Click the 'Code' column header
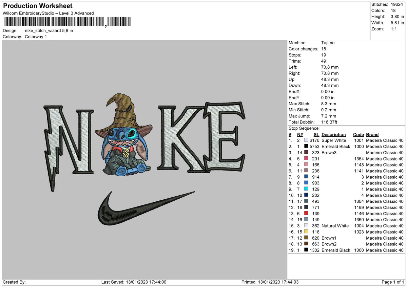Viewport: 407px width, 287px height. [x=358, y=134]
